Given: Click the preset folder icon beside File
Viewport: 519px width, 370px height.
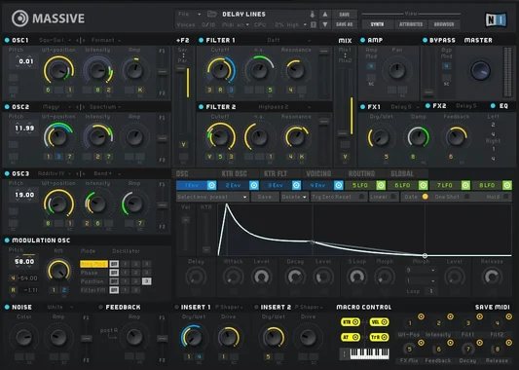Looking at the screenshot, I should [x=212, y=14].
